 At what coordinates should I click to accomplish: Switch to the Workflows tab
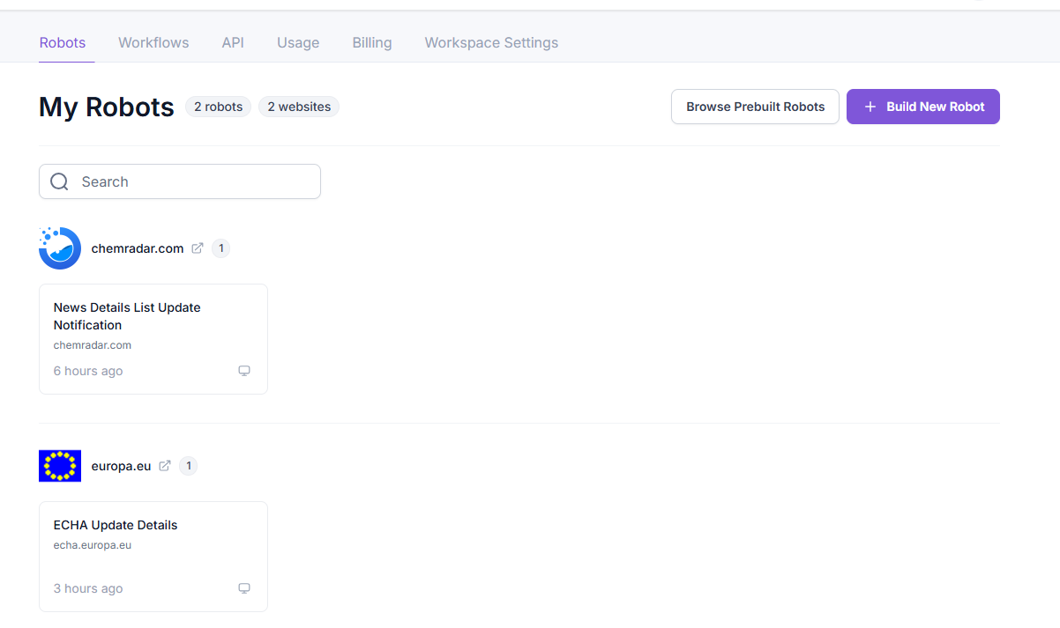click(x=153, y=42)
